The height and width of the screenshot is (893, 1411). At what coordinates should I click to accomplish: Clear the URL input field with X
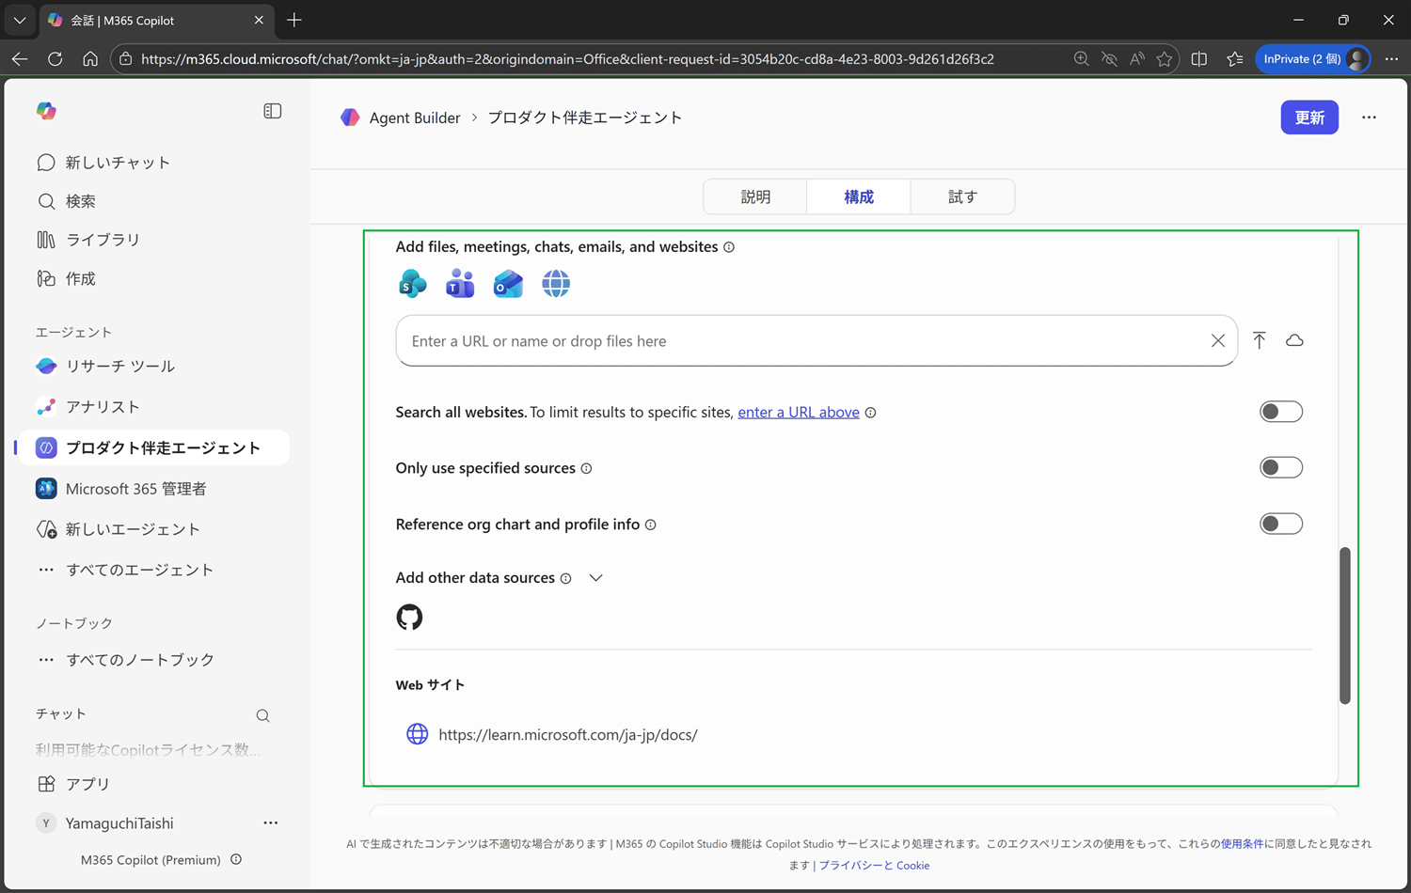(x=1218, y=340)
